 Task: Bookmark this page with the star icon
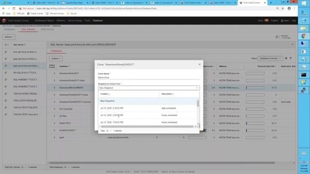click(x=283, y=9)
